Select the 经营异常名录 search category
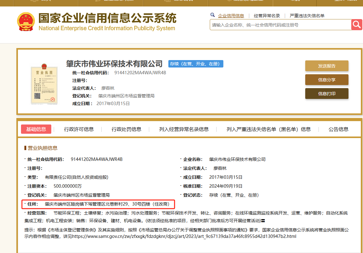This screenshot has height=253, width=363. coord(267,16)
